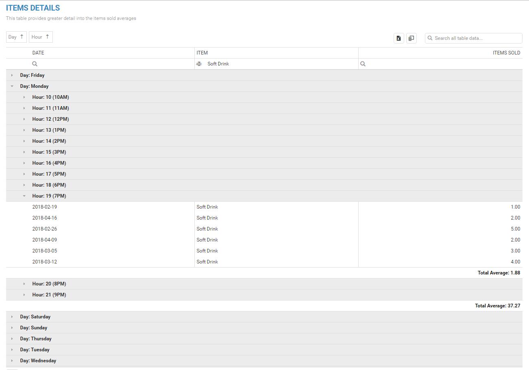The width and height of the screenshot is (529, 370).
Task: Click the 4.00 items sold value
Action: pos(515,262)
